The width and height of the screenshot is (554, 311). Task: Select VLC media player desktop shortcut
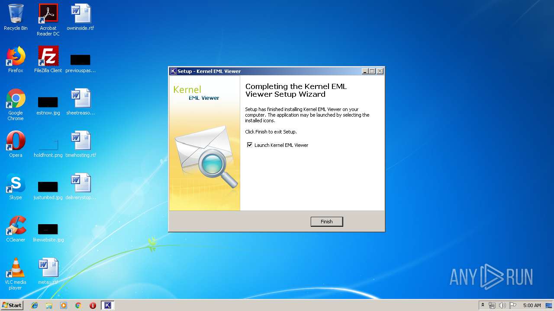point(16,274)
